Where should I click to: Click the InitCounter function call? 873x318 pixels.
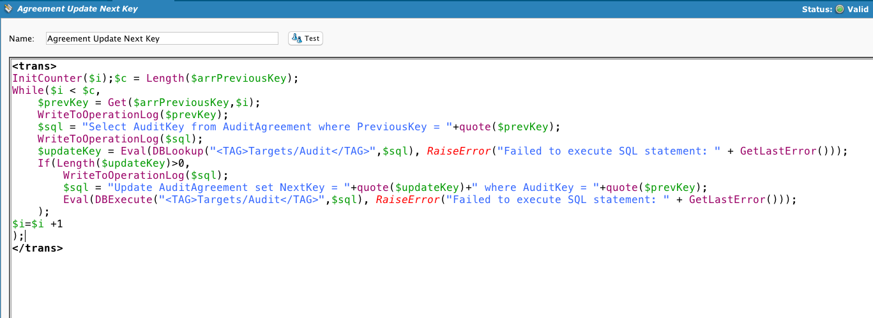(x=43, y=79)
